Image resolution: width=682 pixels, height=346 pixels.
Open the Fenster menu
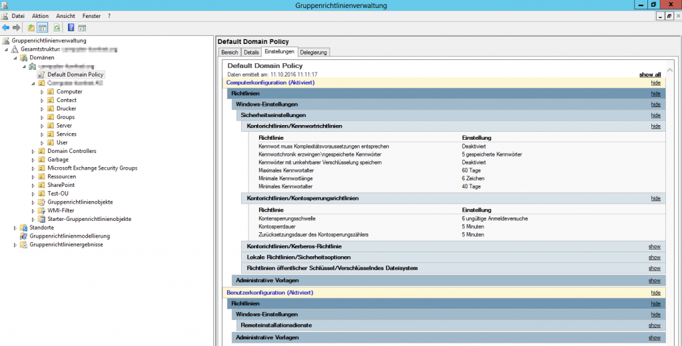coord(91,16)
